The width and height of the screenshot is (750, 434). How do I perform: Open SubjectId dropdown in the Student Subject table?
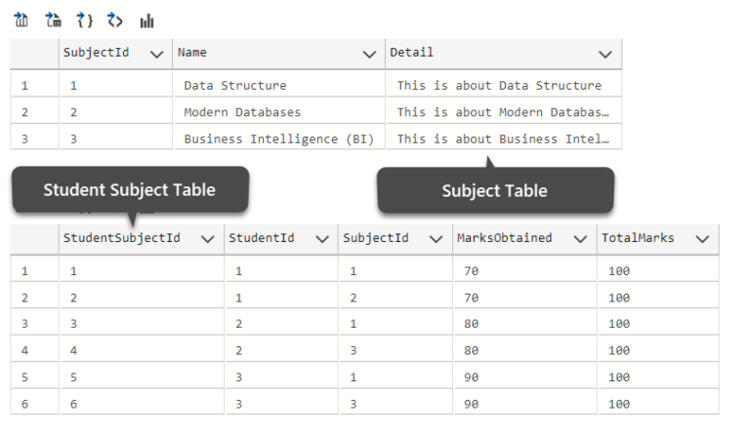coord(436,239)
